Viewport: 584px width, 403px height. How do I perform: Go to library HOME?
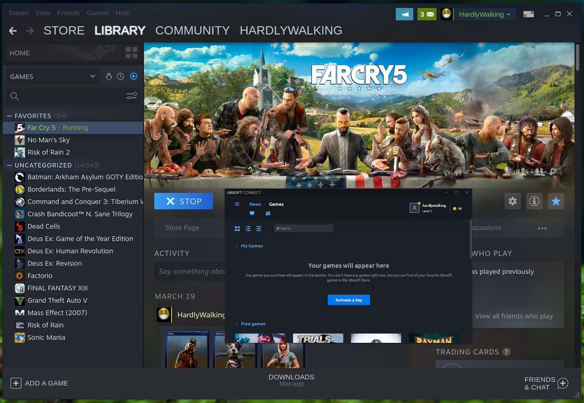(63, 53)
